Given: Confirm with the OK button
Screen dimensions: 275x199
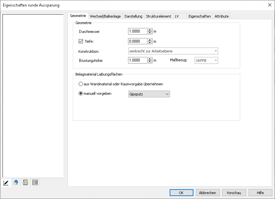Looking at the screenshot, I should tap(181, 193).
